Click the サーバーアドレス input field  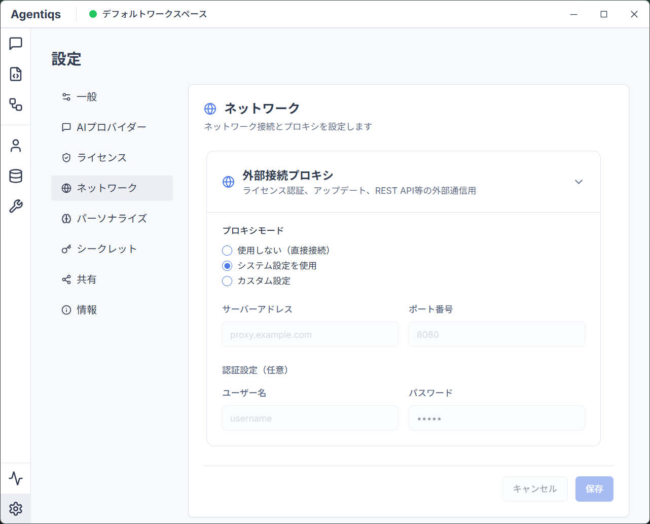(x=310, y=335)
